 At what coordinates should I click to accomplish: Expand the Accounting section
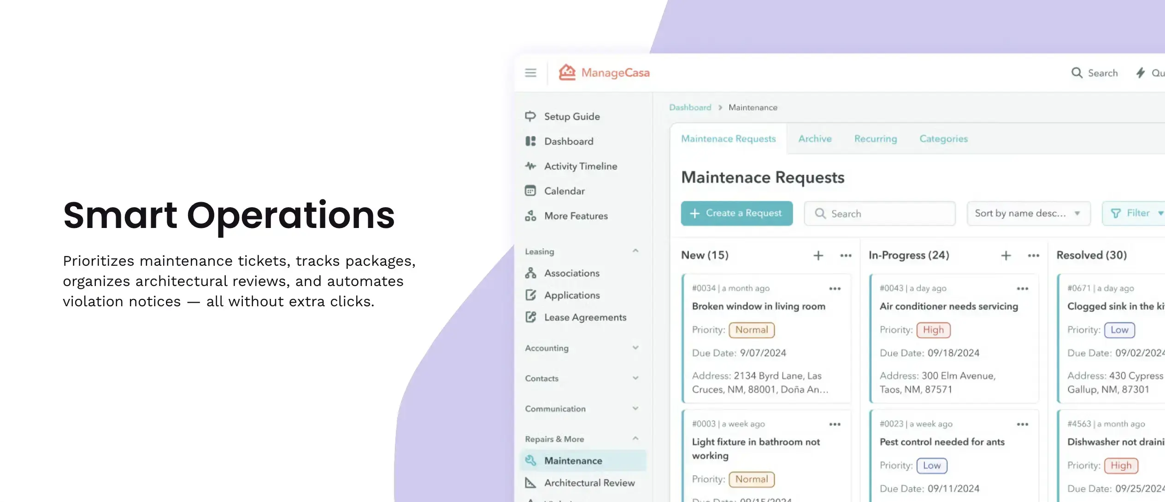coord(635,348)
